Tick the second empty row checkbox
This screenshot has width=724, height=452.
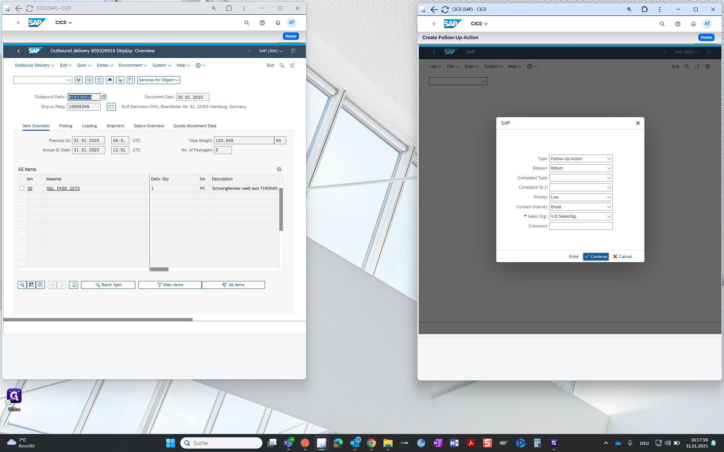pyautogui.click(x=22, y=203)
